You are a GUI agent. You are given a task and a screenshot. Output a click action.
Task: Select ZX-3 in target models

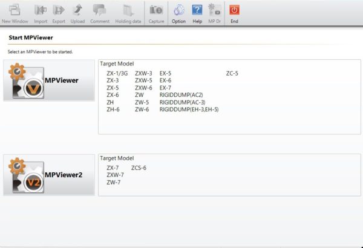click(x=113, y=80)
